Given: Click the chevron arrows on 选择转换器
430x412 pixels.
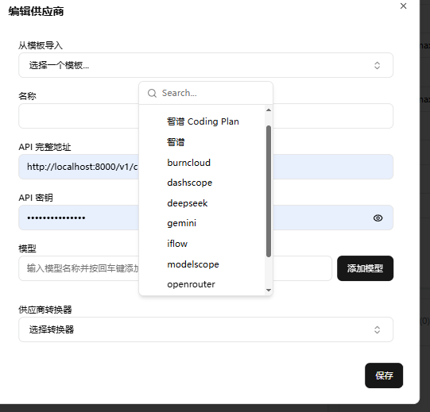Looking at the screenshot, I should 377,329.
